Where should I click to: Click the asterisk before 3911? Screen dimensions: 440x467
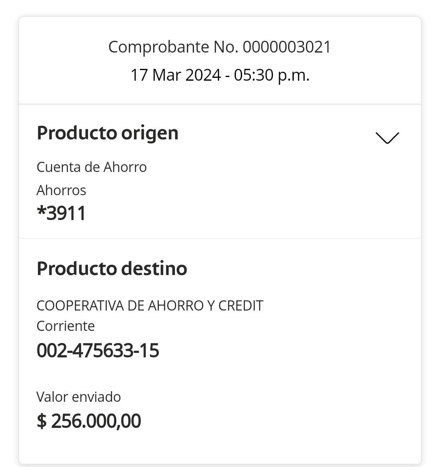coord(41,211)
